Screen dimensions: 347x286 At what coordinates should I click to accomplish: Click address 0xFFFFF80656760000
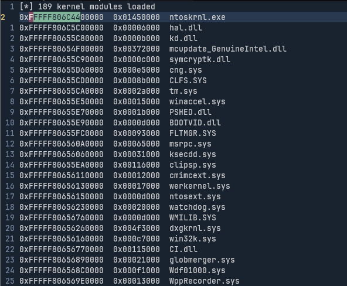(x=62, y=217)
